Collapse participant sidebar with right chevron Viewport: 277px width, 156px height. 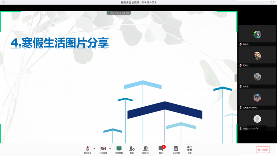pos(236,78)
